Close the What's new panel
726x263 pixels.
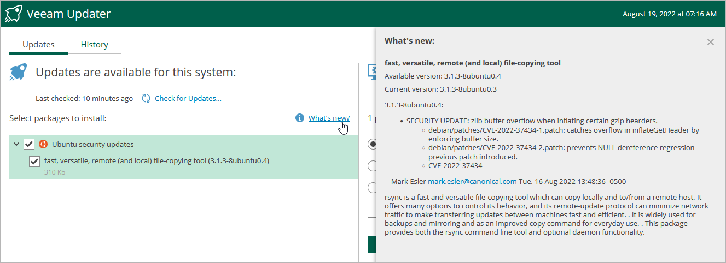pos(710,42)
